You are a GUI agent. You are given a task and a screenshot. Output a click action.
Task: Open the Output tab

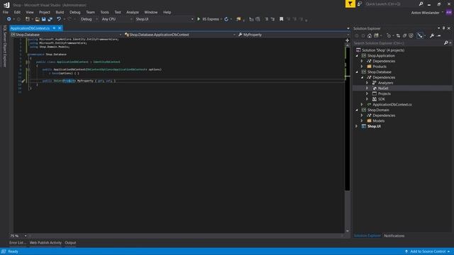[x=70, y=243]
